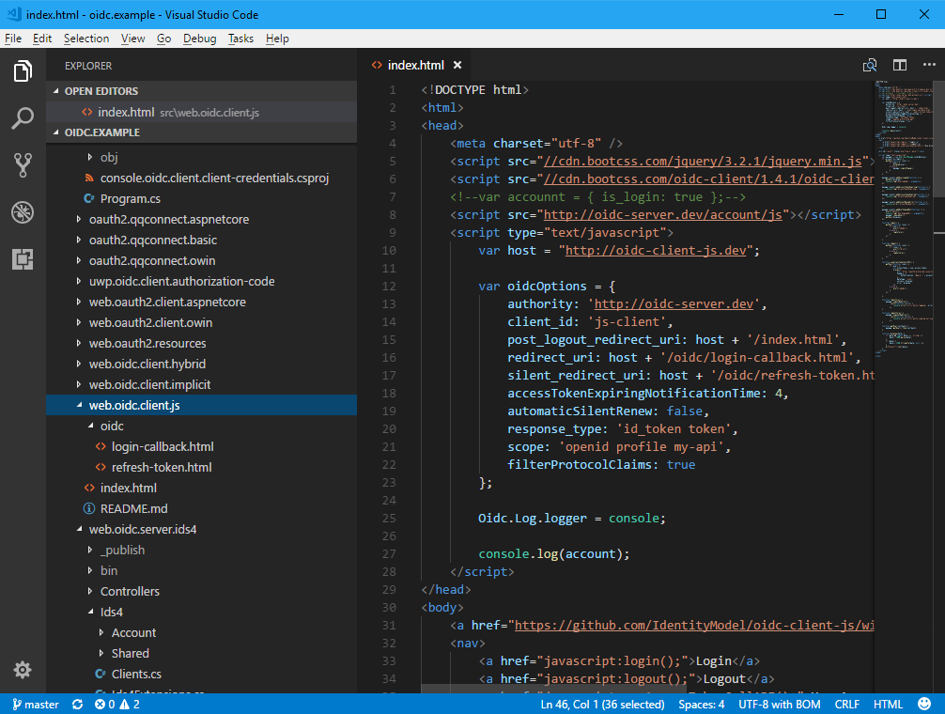Open the editor More Actions ellipsis
This screenshot has height=714, width=945.
point(929,65)
